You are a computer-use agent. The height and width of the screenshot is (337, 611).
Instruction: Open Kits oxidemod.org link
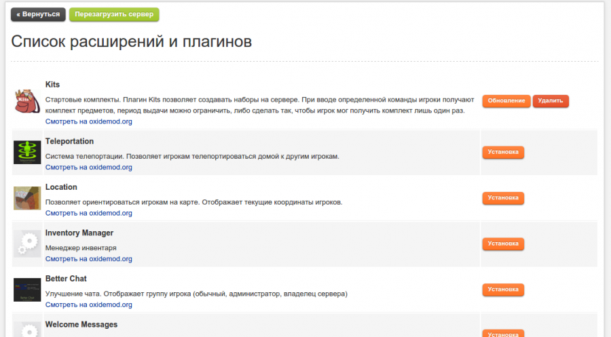pos(88,121)
